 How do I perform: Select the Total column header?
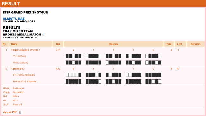169,44
